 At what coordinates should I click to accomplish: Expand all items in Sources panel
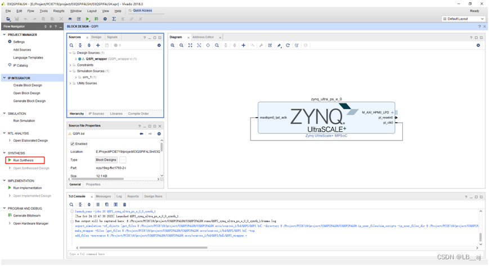click(89, 45)
